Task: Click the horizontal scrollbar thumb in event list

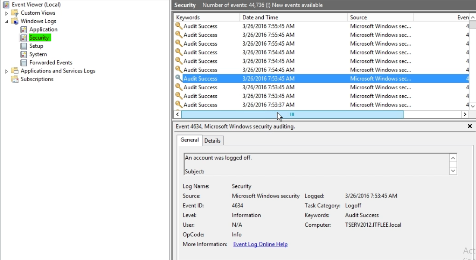Action: 292,114
